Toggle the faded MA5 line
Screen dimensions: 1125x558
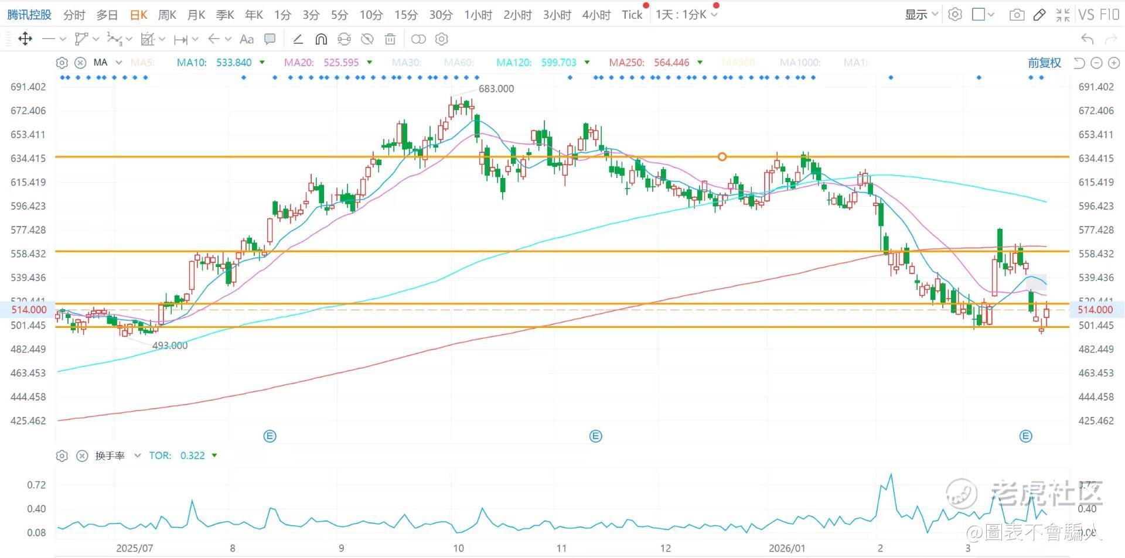pos(142,63)
